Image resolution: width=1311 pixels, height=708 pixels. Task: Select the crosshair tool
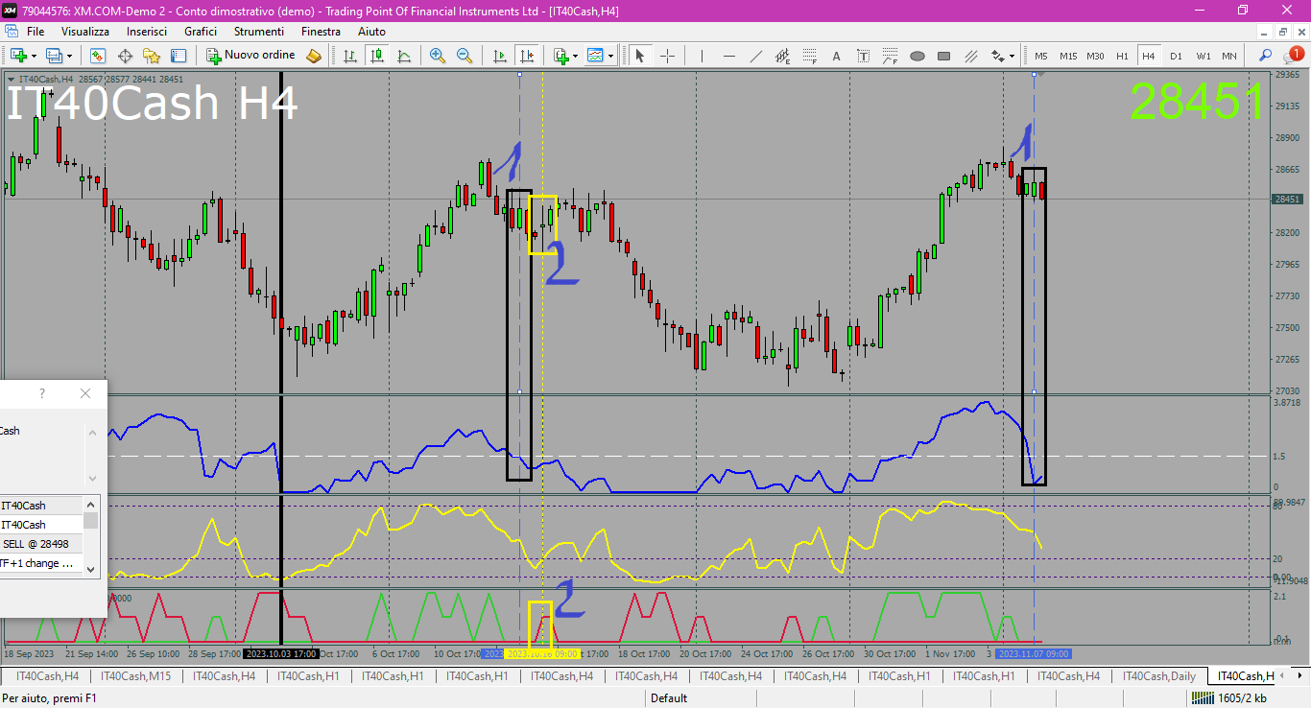pos(668,56)
